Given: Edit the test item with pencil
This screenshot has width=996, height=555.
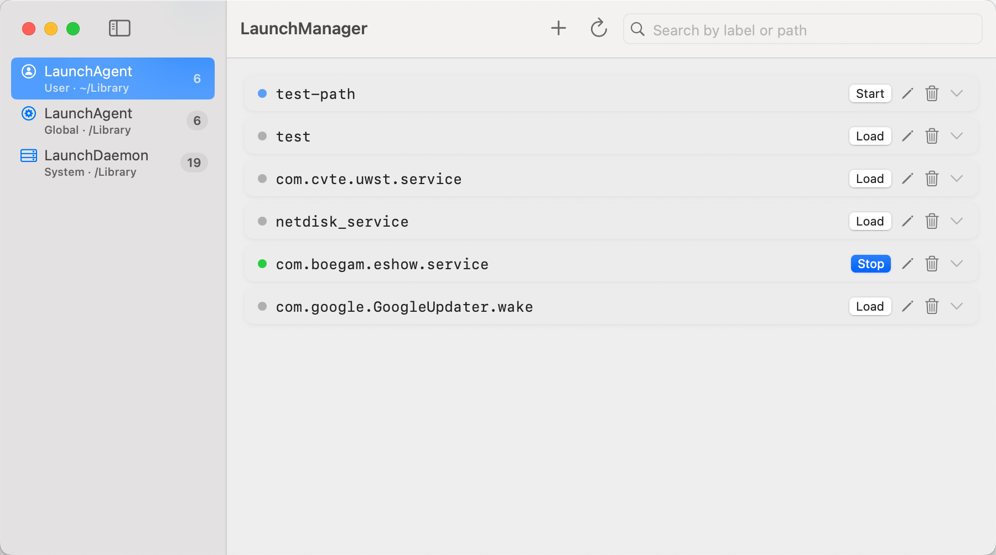Looking at the screenshot, I should [x=907, y=136].
